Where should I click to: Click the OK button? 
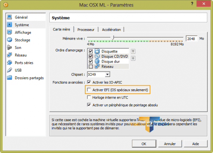pos(144,144)
